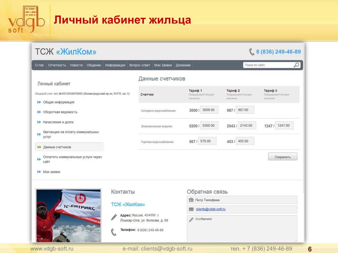Screen dimensions: 338x253
Task: Click arrow icon beside Квитанция на оплату
Action: tap(39, 134)
